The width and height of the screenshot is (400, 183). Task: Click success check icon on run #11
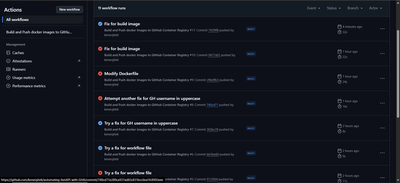coord(100,24)
